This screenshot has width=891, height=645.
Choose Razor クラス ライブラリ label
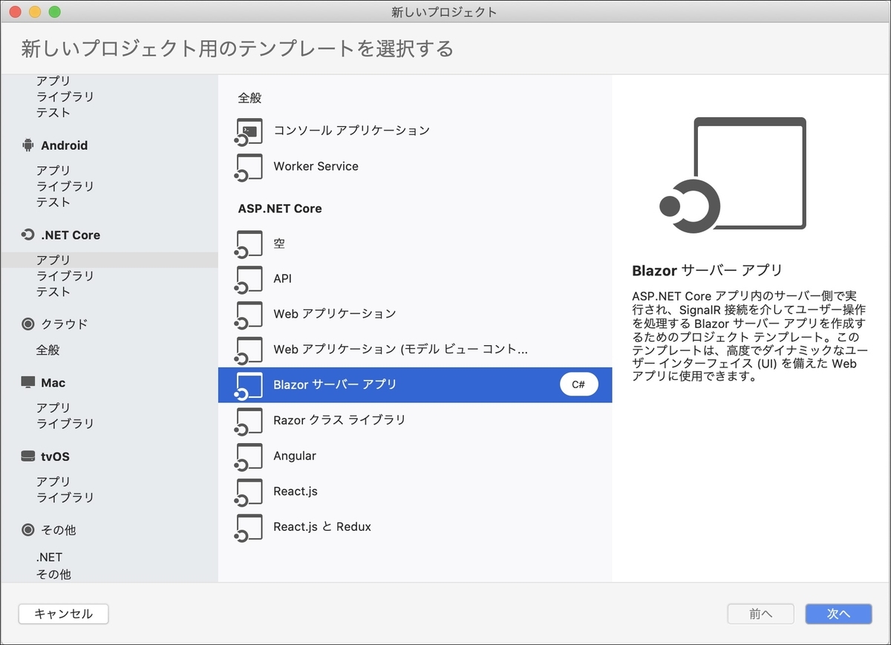[339, 420]
